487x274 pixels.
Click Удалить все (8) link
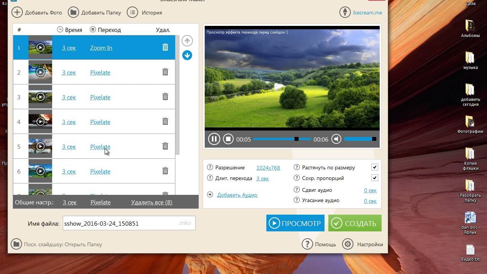click(x=152, y=202)
